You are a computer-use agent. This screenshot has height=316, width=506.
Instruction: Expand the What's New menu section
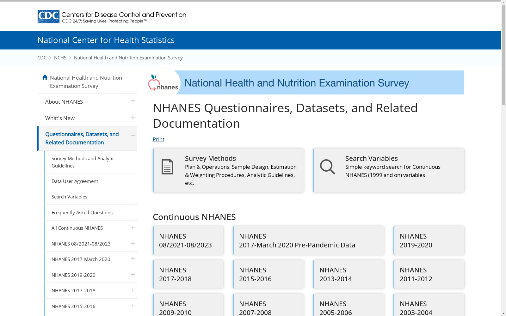(x=133, y=118)
